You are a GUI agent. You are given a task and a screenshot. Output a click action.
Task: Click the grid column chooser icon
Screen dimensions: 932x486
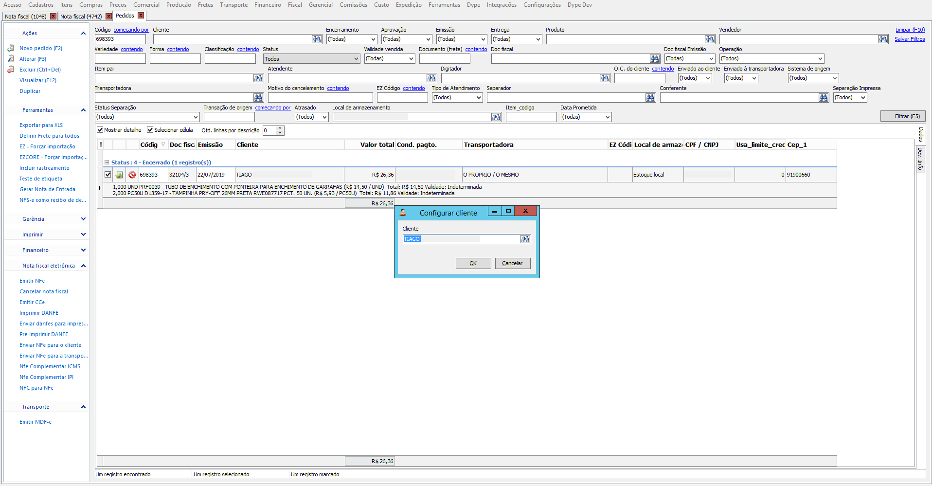tap(100, 144)
